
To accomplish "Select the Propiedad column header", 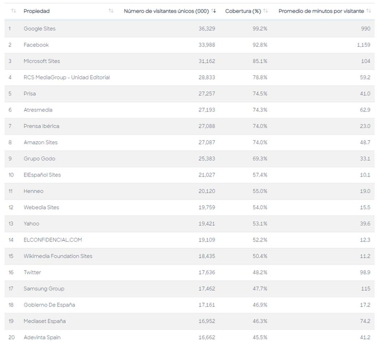I will coord(37,11).
